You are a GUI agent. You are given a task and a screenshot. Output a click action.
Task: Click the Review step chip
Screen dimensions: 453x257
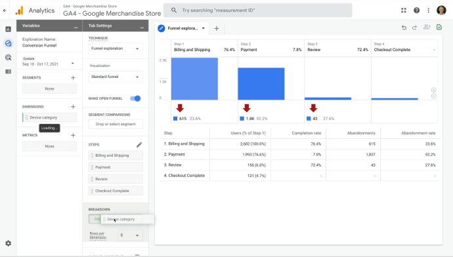(x=116, y=179)
